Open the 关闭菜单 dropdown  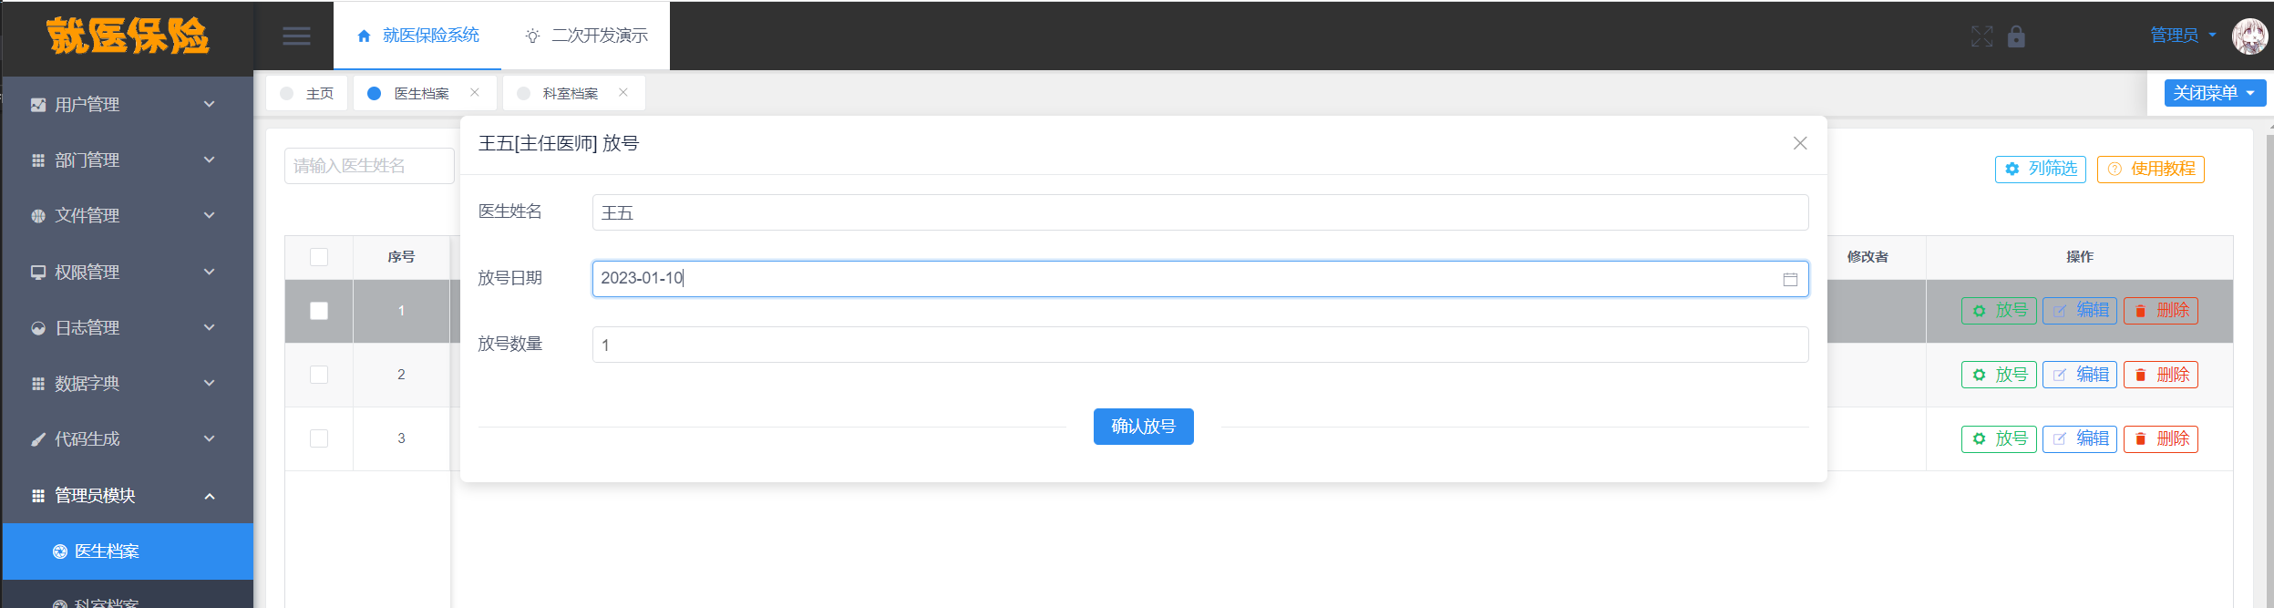coord(2215,93)
